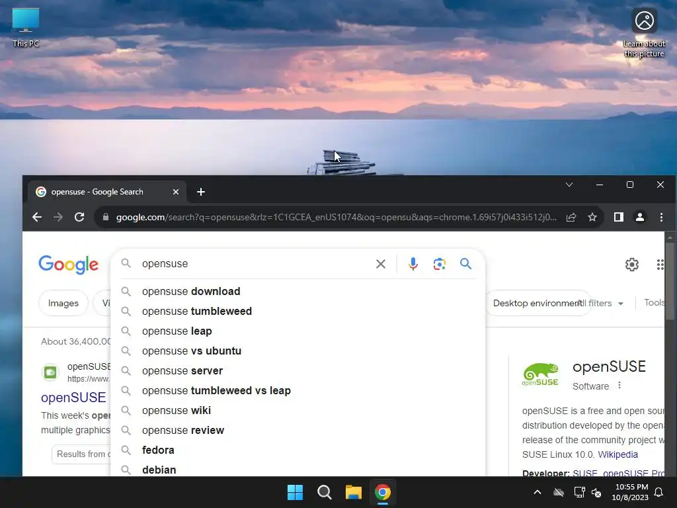Image resolution: width=677 pixels, height=508 pixels.
Task: Open File Explorer from taskbar
Action: [x=353, y=492]
